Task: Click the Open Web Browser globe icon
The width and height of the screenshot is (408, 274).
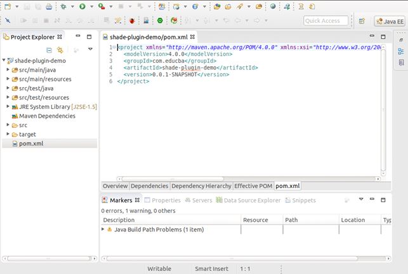Action: (x=273, y=6)
